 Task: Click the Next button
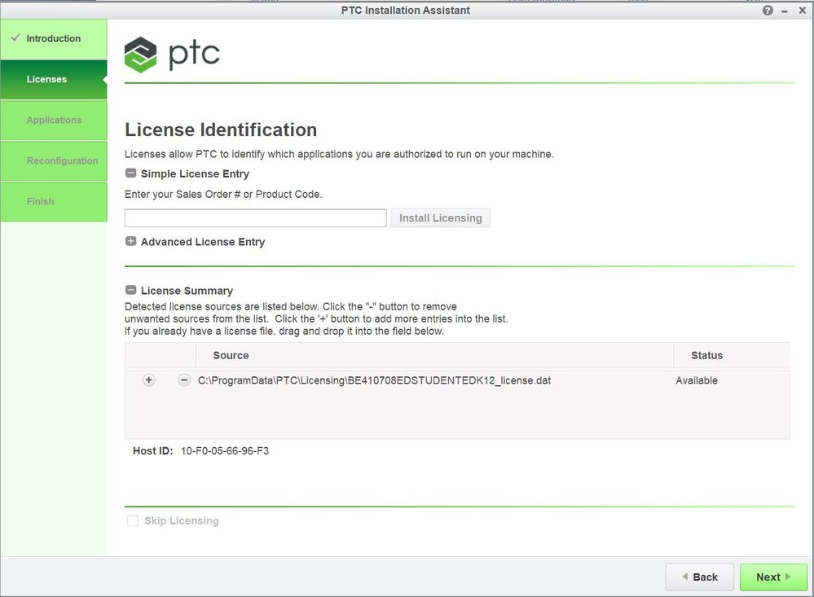(773, 577)
